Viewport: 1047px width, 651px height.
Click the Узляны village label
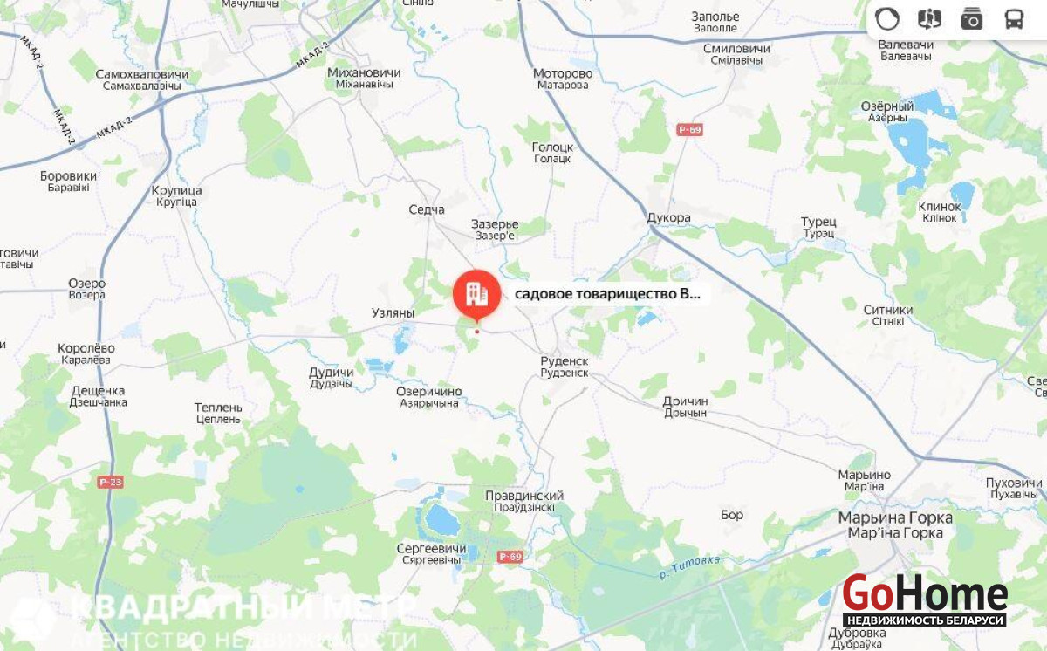tap(393, 312)
